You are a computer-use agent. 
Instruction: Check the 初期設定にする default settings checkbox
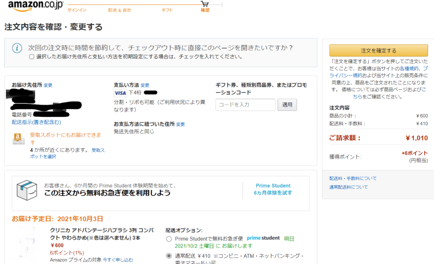point(32,57)
